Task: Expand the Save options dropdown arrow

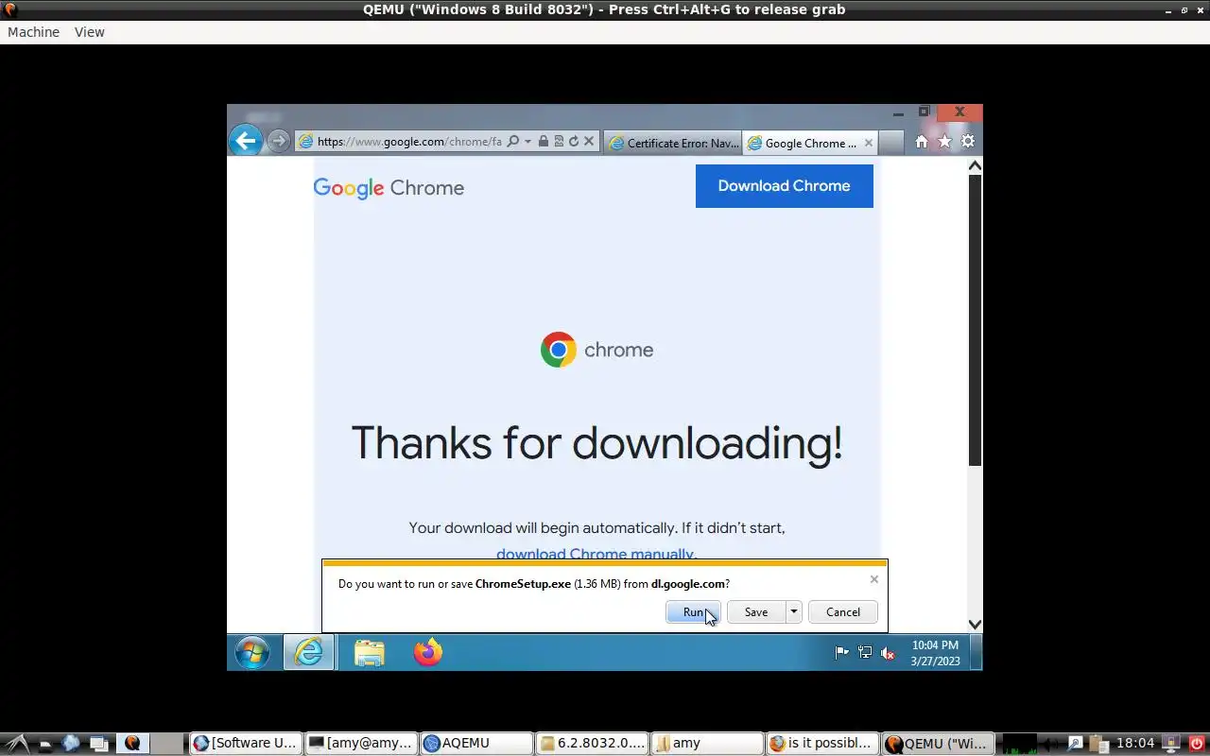Action: tap(794, 612)
